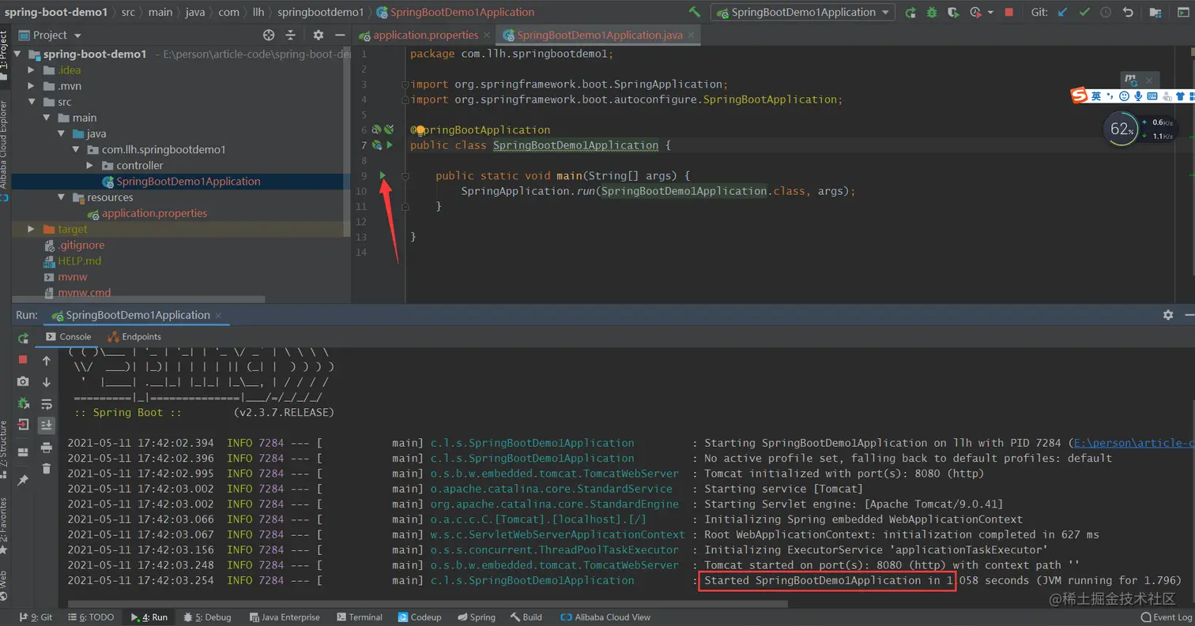Screen dimensions: 1195x626
Task: Clear console output with the trash icon
Action: click(x=47, y=468)
